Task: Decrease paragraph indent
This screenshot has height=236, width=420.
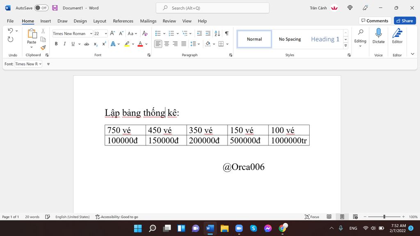Action: [x=199, y=33]
